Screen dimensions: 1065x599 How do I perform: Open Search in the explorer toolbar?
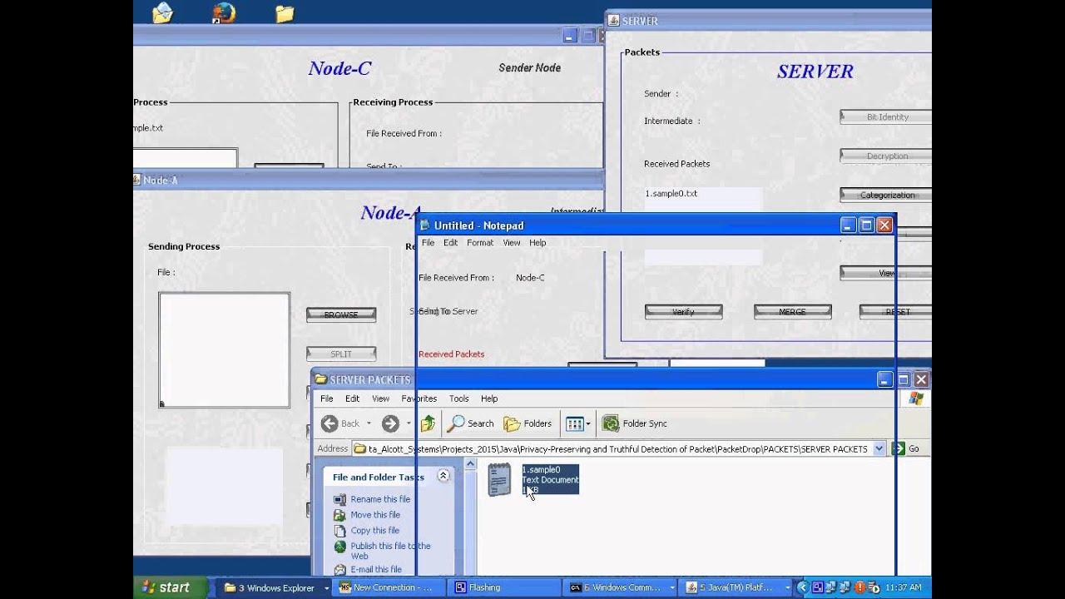[471, 423]
